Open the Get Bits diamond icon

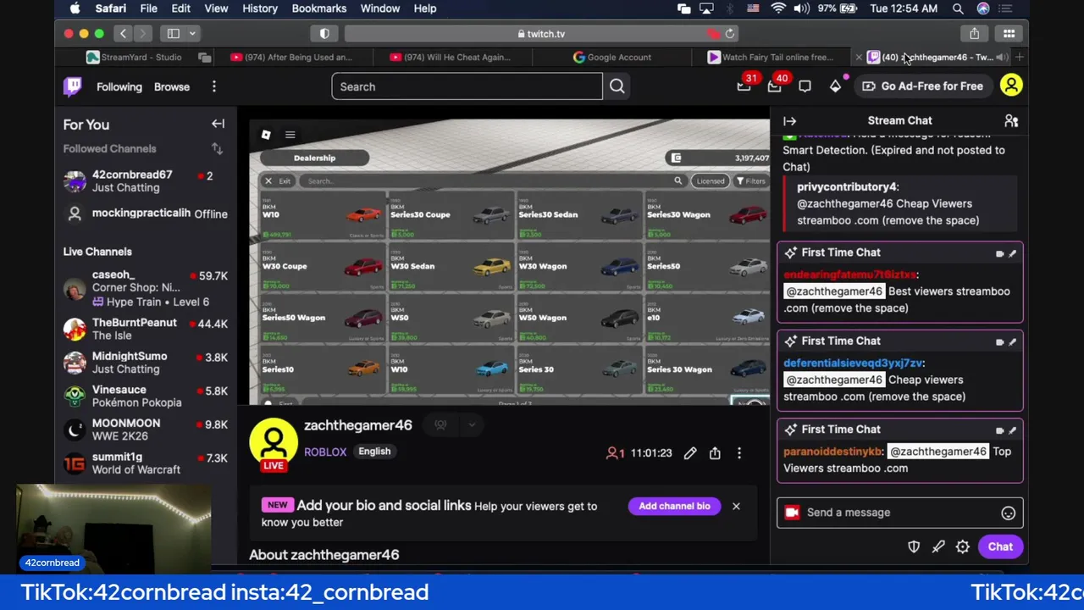coord(836,86)
